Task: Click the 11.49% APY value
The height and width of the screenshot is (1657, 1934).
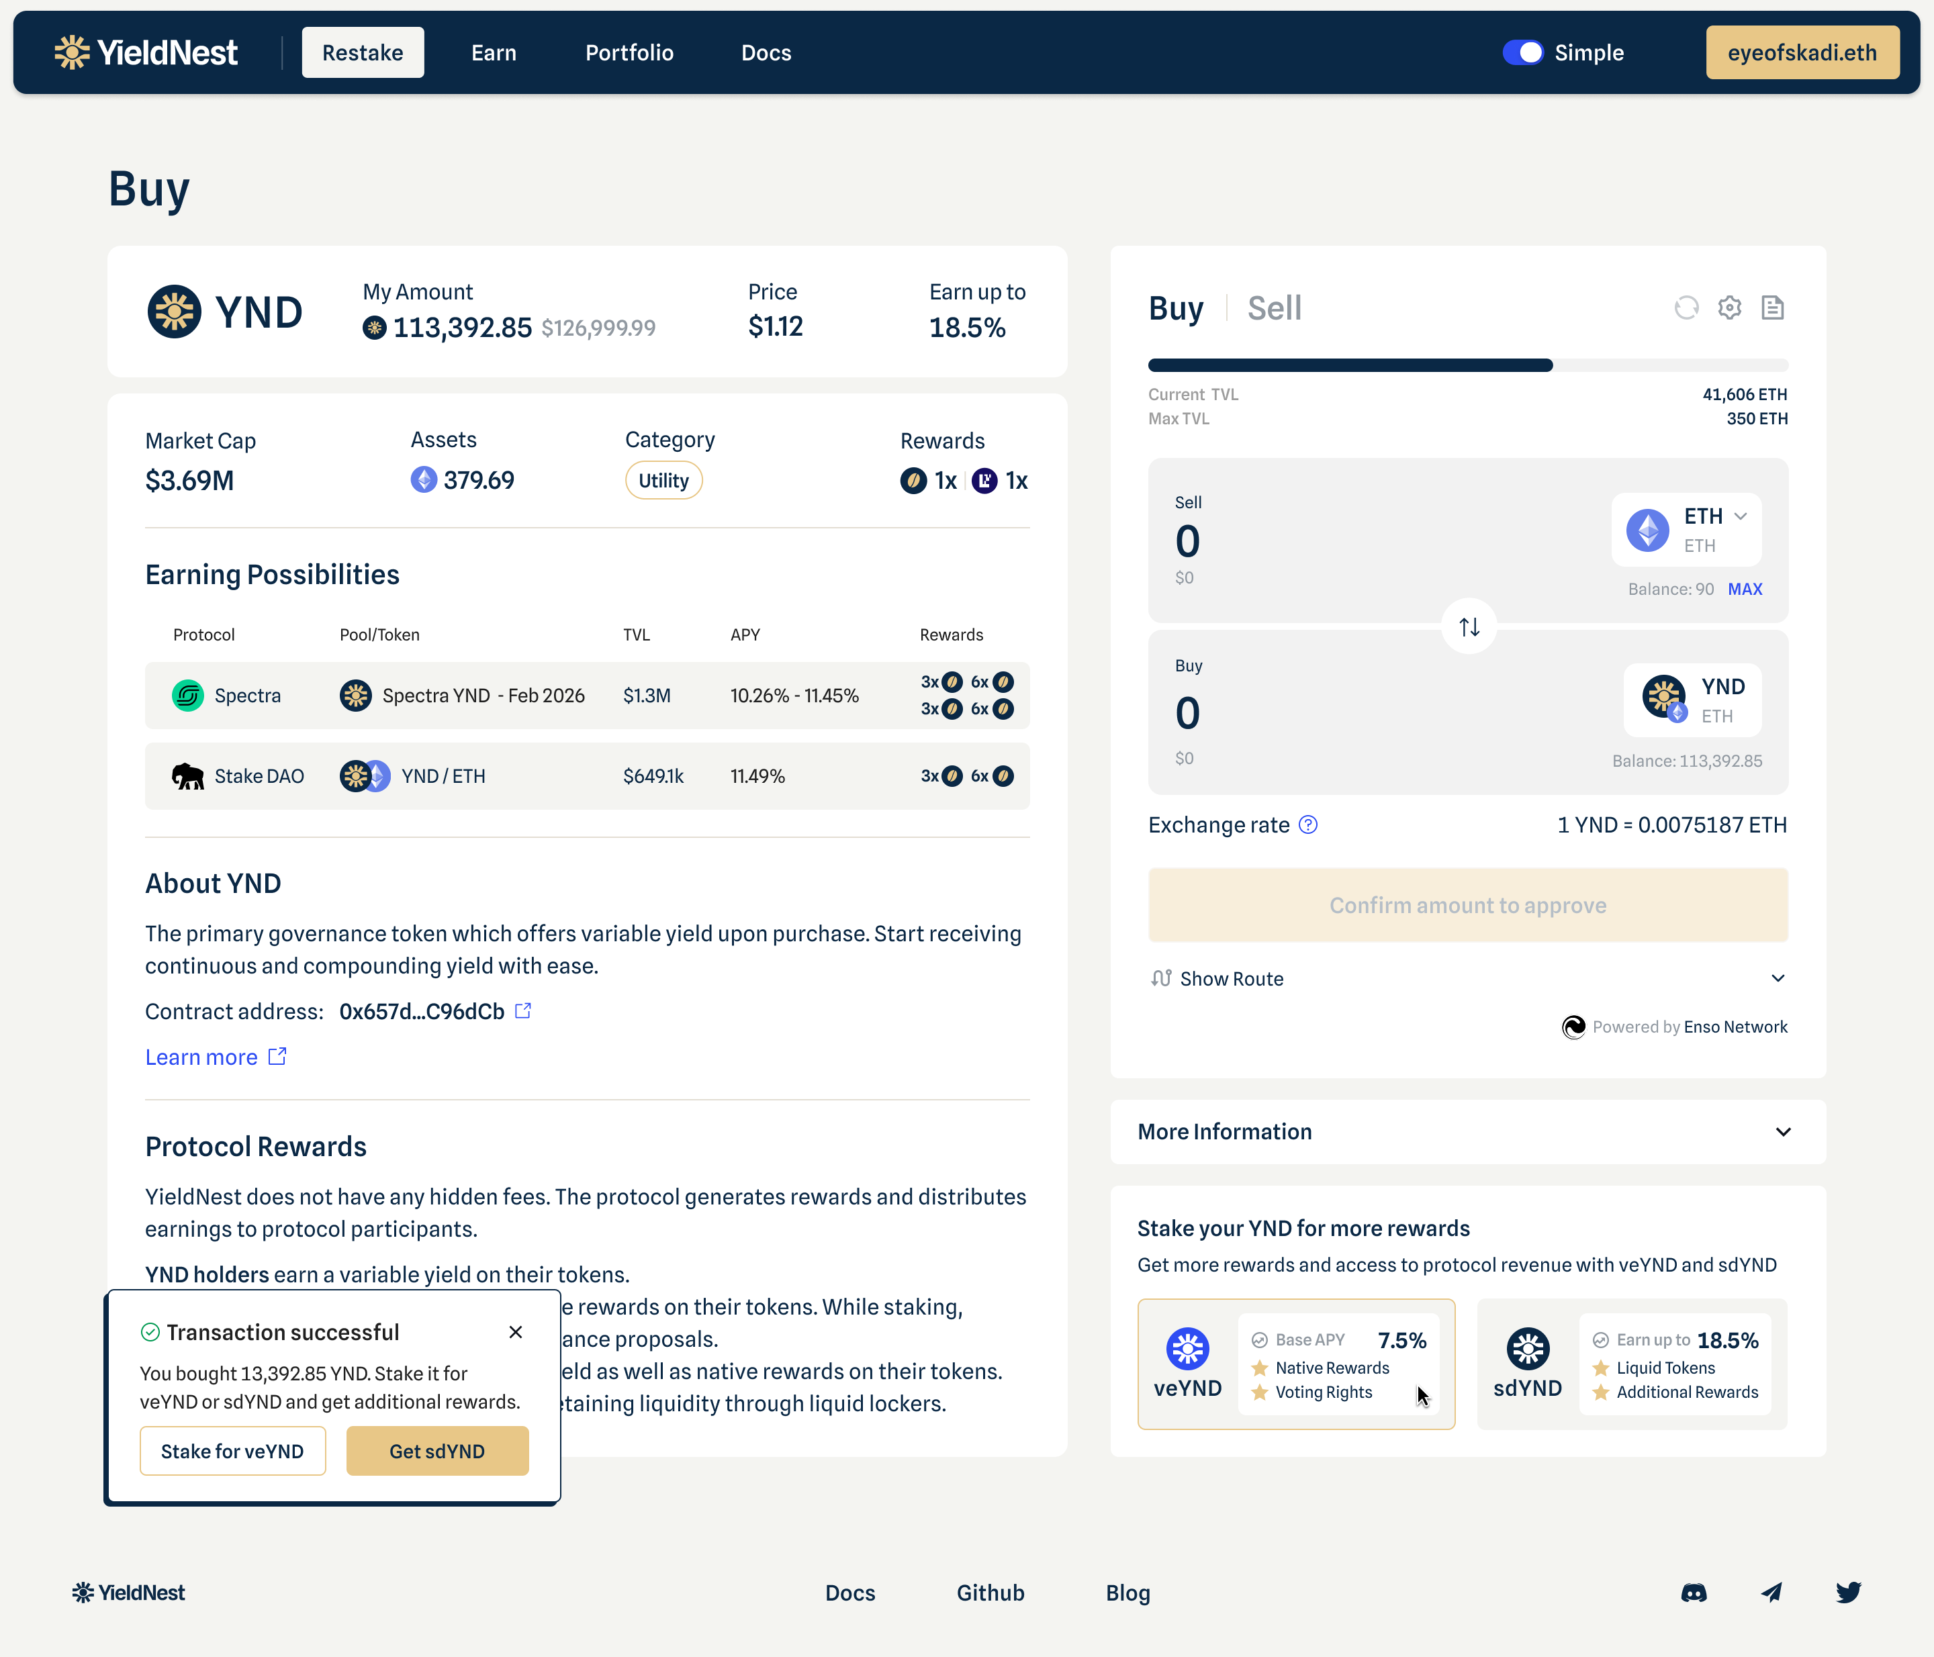Action: 757,776
